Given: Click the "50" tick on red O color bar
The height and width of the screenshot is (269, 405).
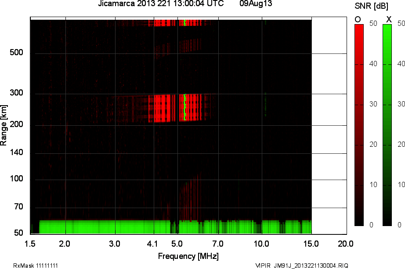Looking at the screenshot, I should 373,24.
